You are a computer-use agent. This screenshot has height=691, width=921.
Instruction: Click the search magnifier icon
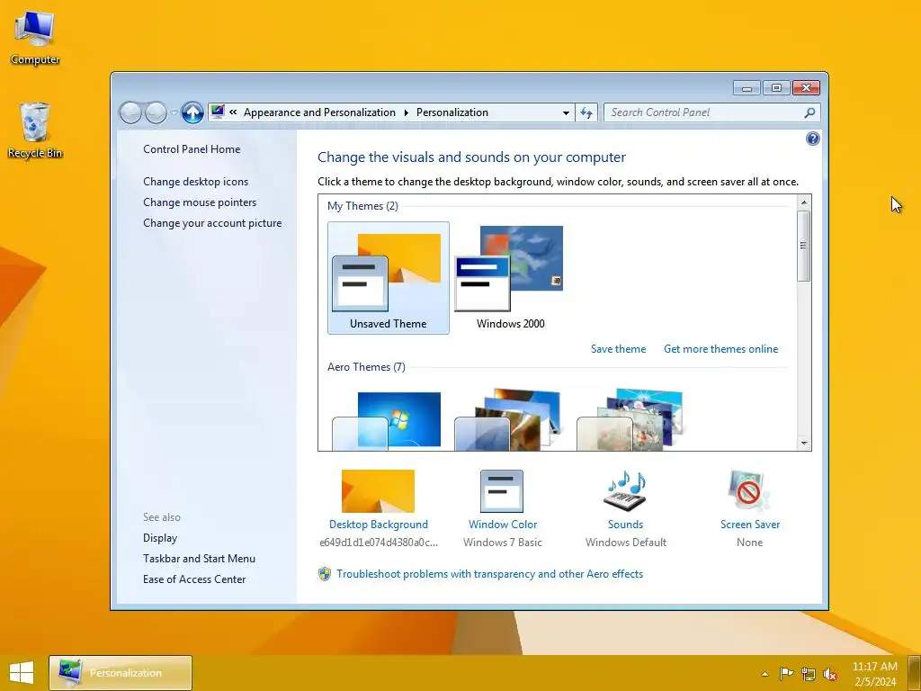coord(810,112)
